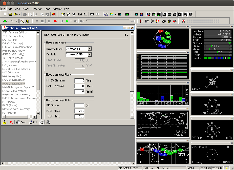The image size is (234, 170).
Task: Open the Window menu
Action: [57, 9]
